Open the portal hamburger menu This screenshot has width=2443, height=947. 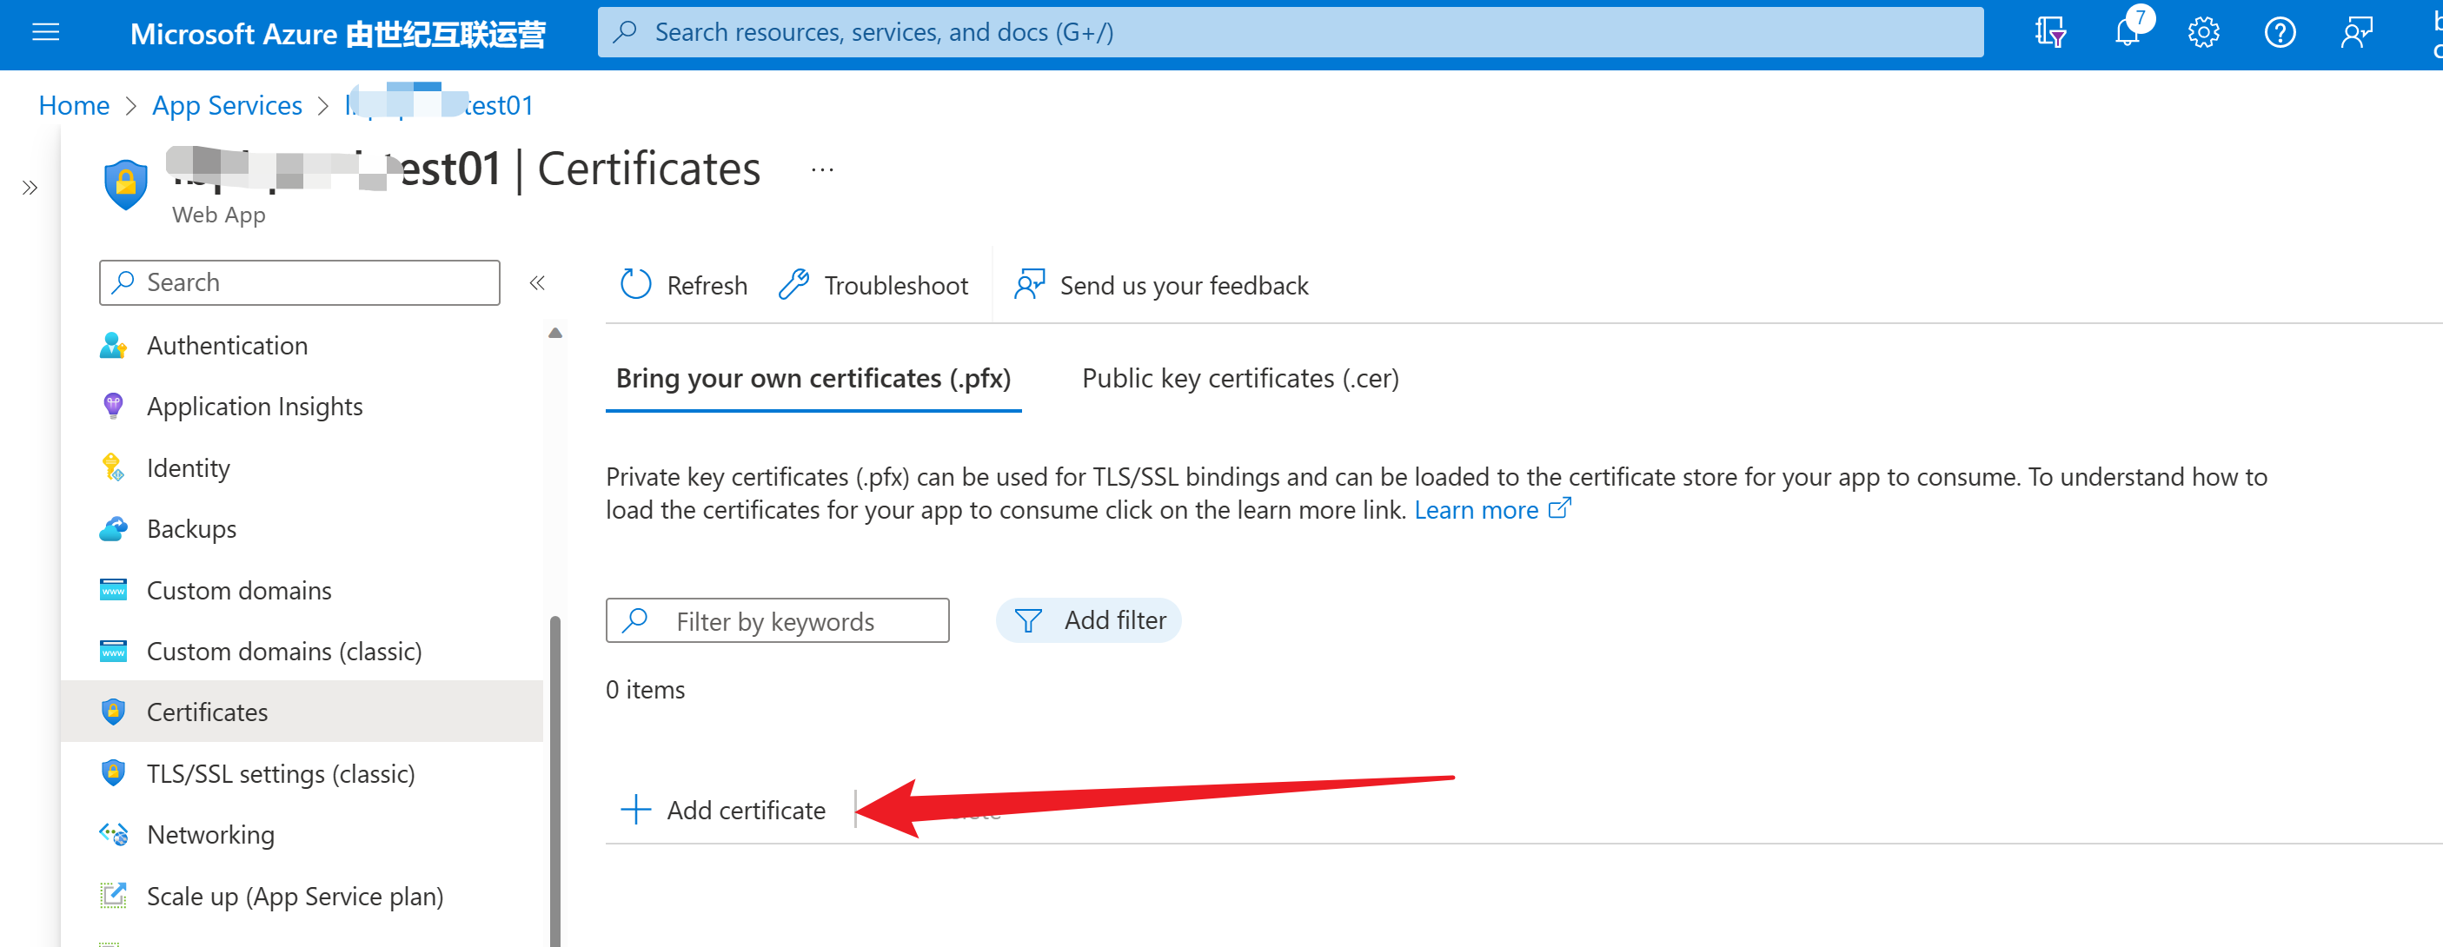click(x=45, y=33)
